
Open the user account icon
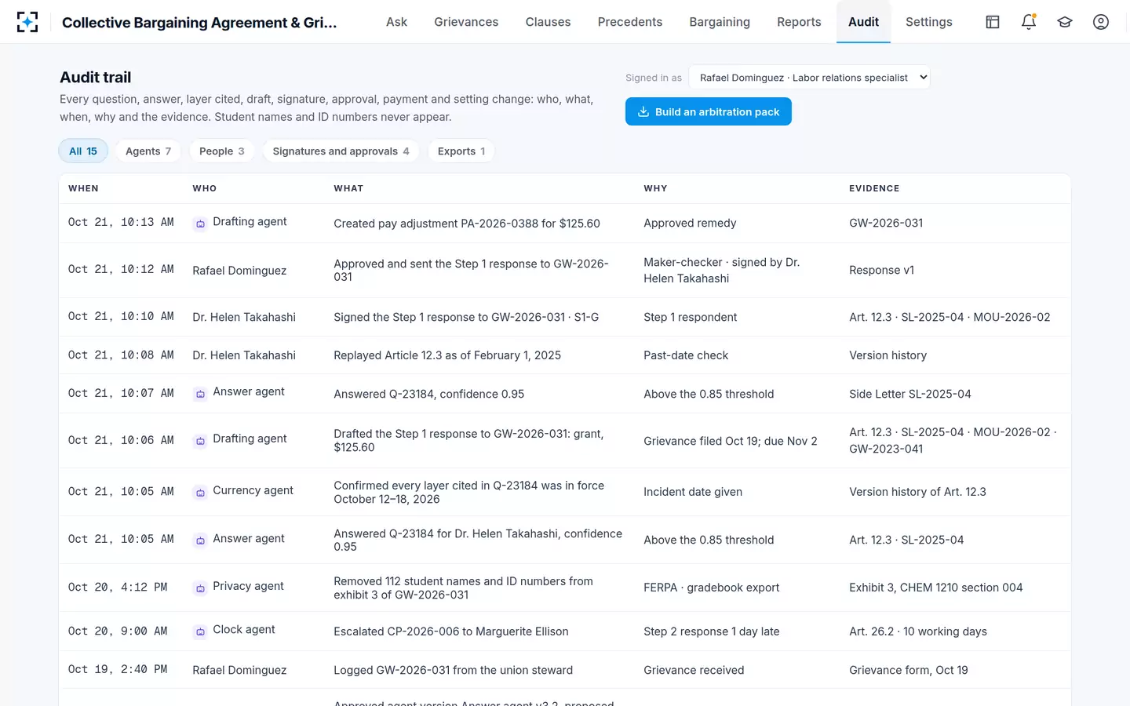point(1101,22)
